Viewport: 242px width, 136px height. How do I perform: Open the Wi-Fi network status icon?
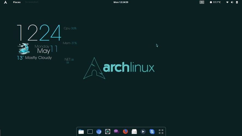(x=227, y=2)
